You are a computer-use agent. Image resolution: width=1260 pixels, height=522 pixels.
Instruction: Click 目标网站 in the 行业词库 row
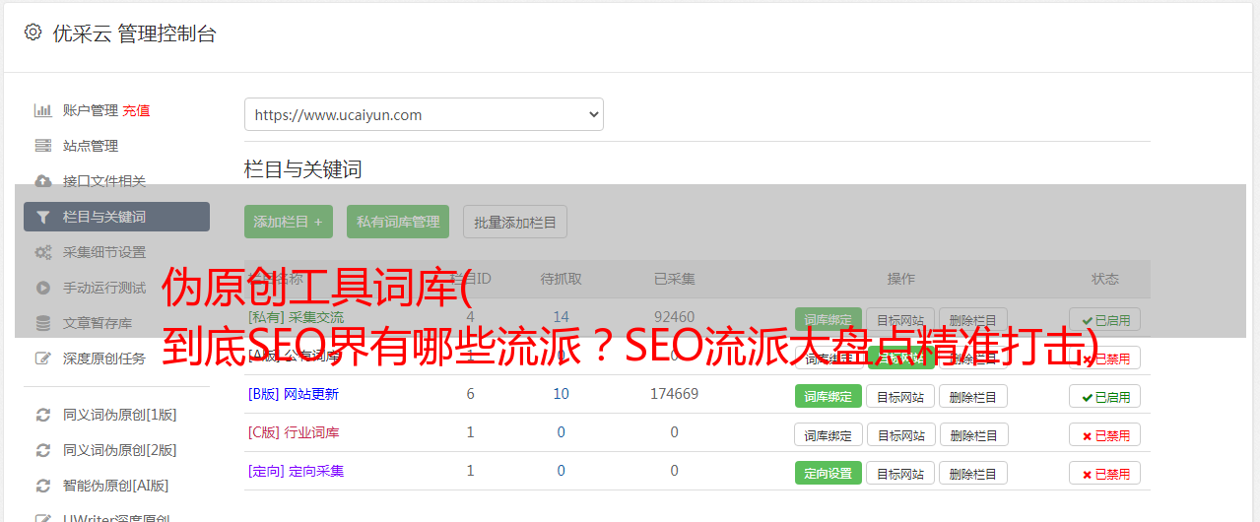(901, 434)
